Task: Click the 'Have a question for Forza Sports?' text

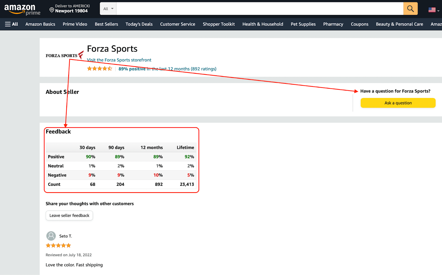Action: (395, 91)
